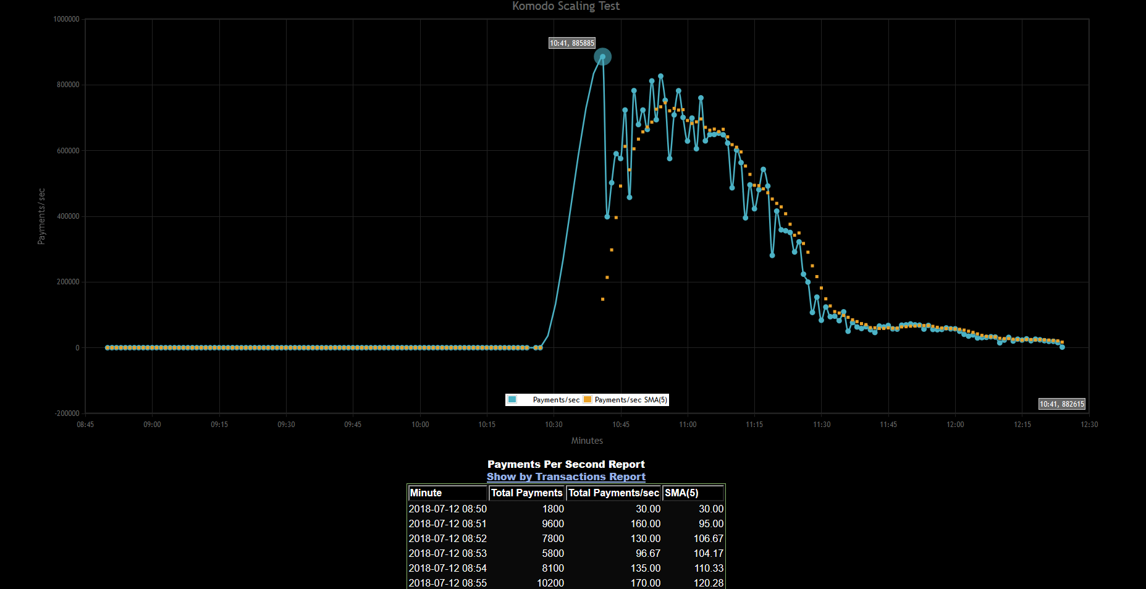Image resolution: width=1146 pixels, height=589 pixels.
Task: Click the 10:30 x-axis tick label
Action: pyautogui.click(x=554, y=425)
